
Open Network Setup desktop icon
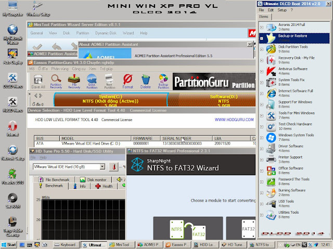tap(12, 153)
